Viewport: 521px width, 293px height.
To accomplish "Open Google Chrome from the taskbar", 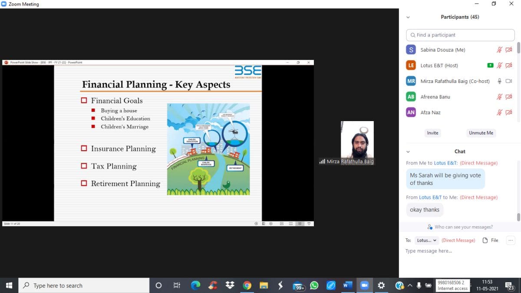I will 247,285.
